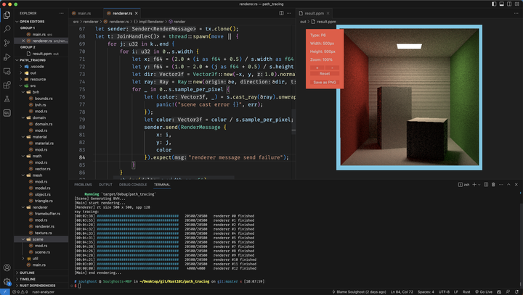Click the Accounts icon in activity bar
The height and width of the screenshot is (295, 523).
(x=7, y=267)
